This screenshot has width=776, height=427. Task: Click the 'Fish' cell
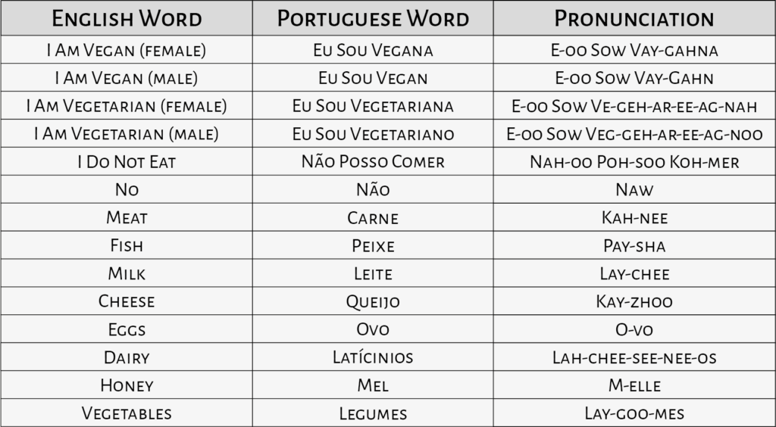pos(127,245)
